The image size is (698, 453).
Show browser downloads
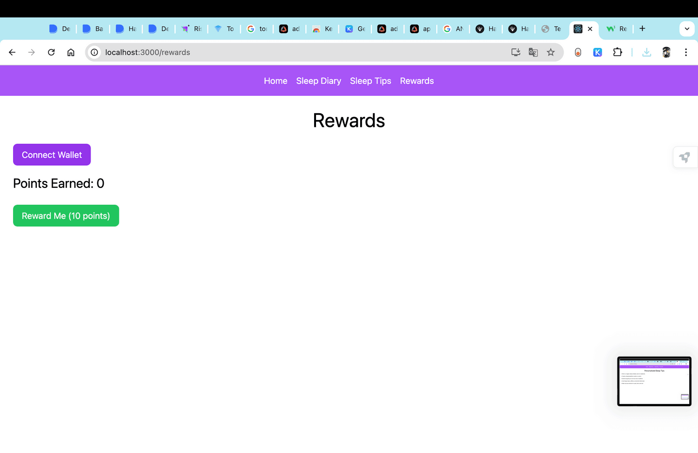[647, 52]
